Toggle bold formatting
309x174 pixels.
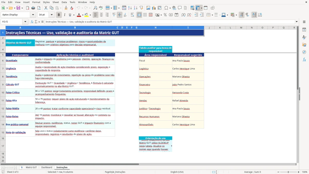pos(59,15)
